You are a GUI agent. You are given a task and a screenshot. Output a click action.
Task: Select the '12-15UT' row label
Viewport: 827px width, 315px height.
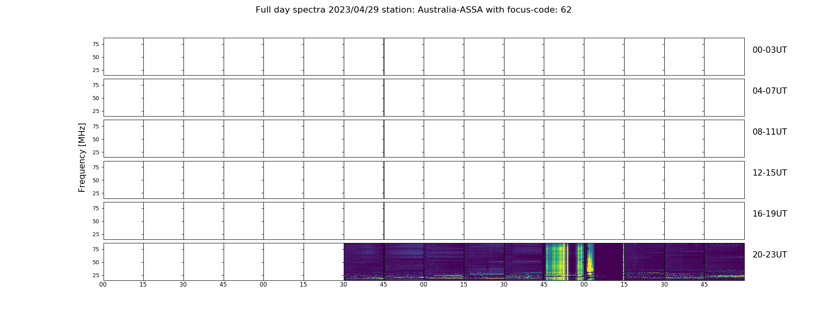click(770, 173)
